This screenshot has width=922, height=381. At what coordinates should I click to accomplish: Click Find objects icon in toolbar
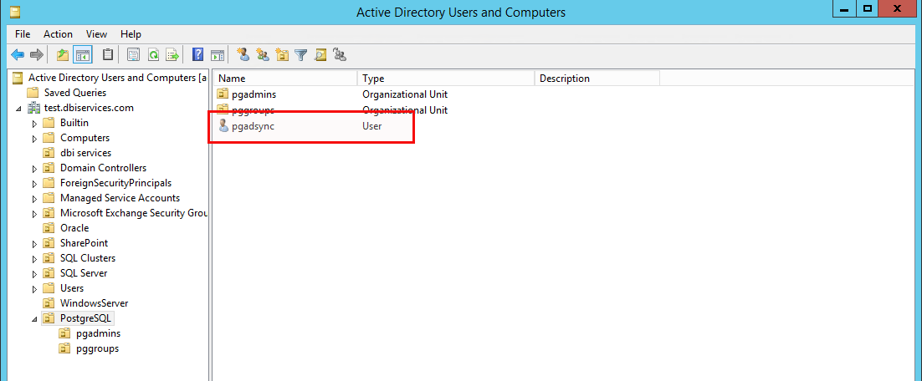(320, 55)
